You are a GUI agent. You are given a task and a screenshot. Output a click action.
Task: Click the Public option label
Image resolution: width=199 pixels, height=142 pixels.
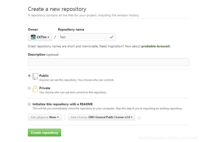(44, 75)
